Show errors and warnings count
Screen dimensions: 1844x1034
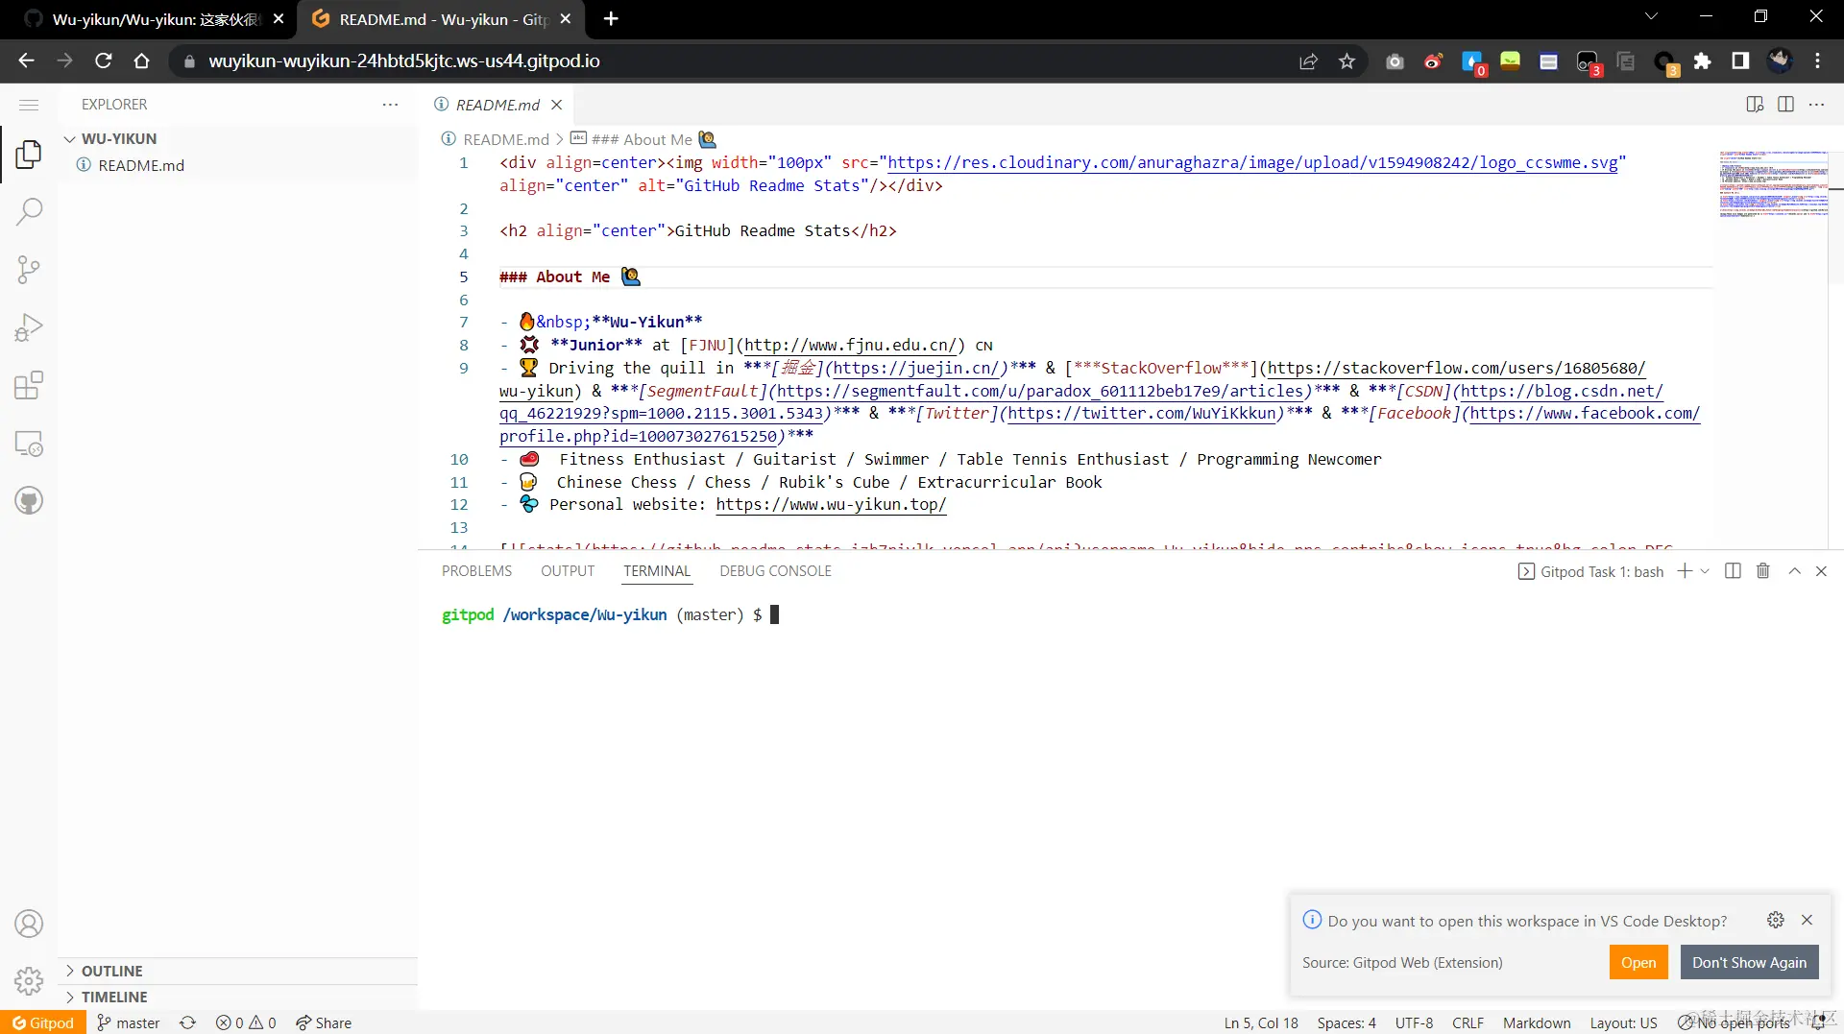pyautogui.click(x=246, y=1022)
